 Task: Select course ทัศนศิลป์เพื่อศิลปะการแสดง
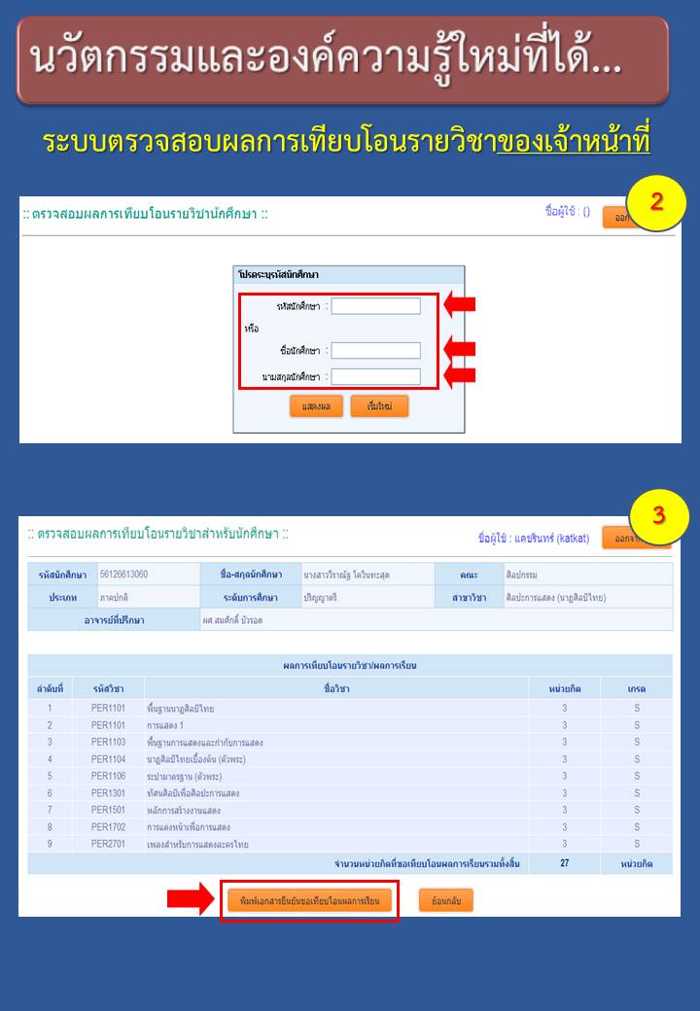pos(192,793)
